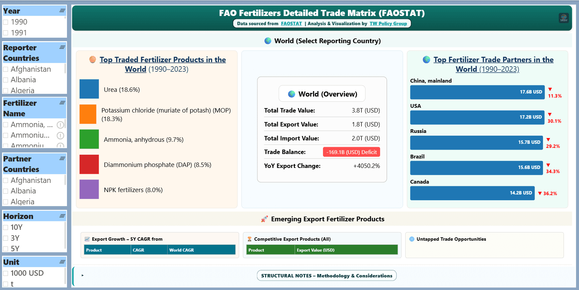This screenshot has width=579, height=290.
Task: Select the 1000 USD unit checkbox
Action: [x=6, y=273]
